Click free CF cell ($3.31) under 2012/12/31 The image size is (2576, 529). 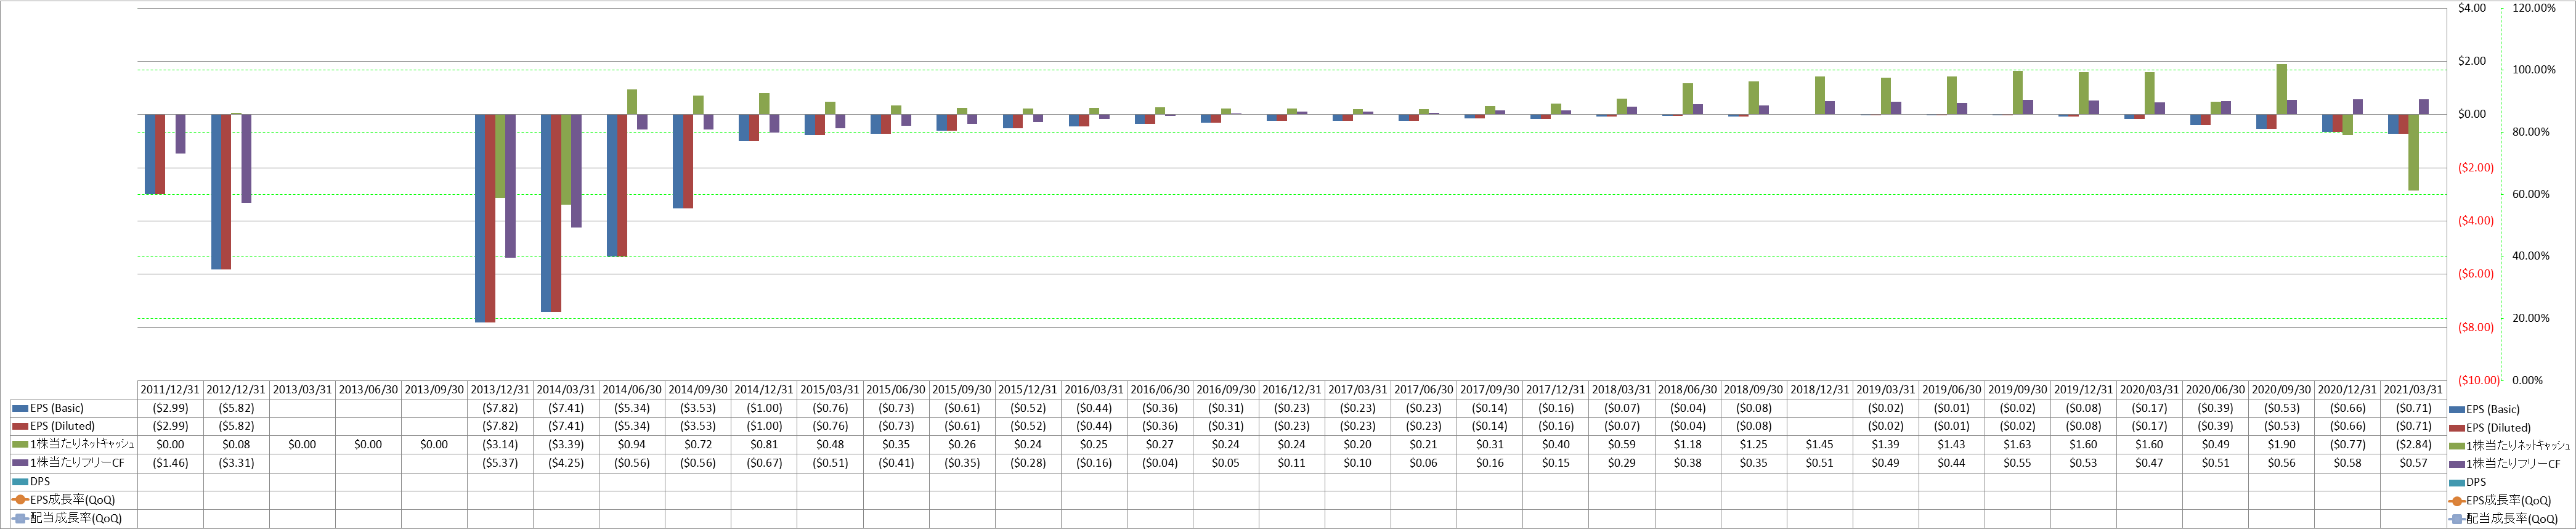tap(236, 463)
